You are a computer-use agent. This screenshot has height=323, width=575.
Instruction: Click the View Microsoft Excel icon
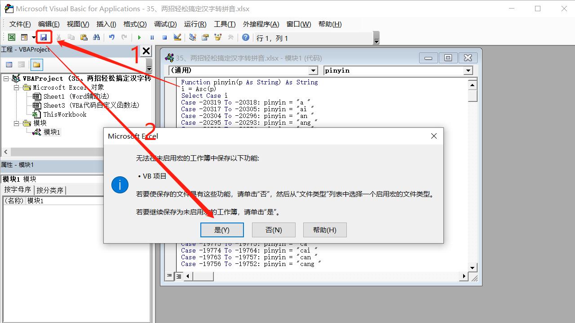pyautogui.click(x=12, y=38)
